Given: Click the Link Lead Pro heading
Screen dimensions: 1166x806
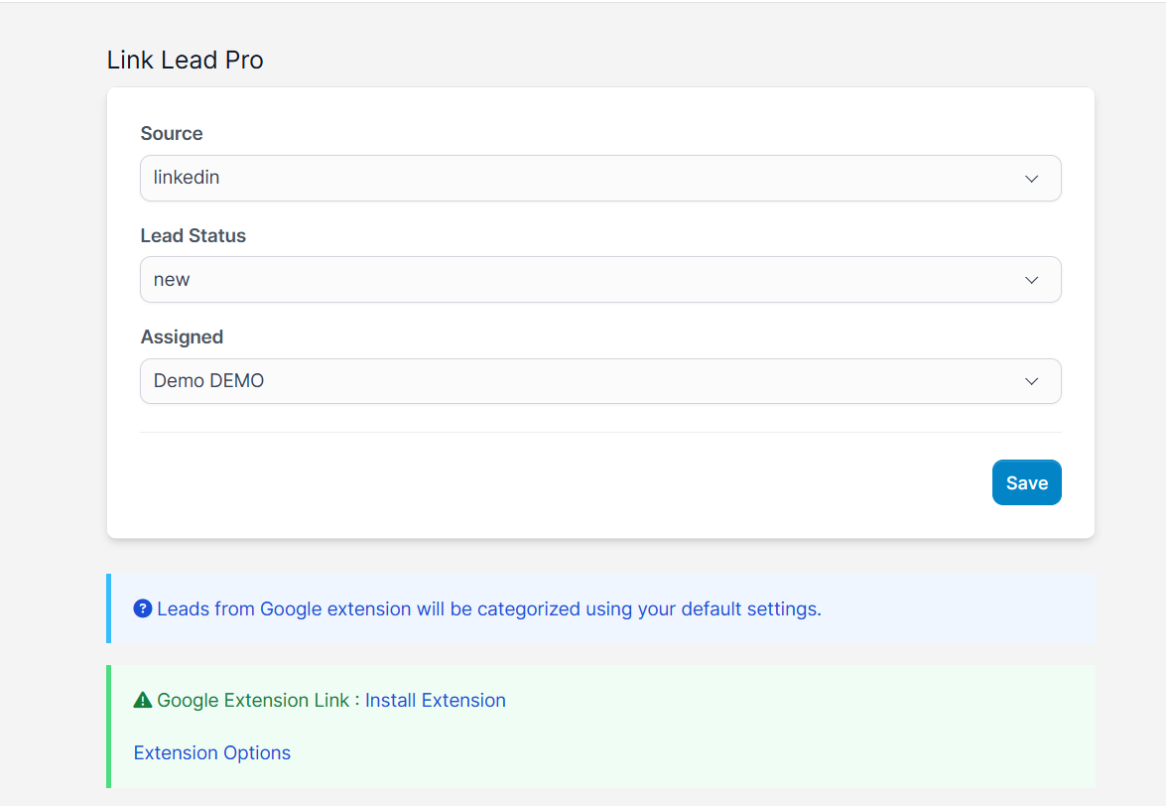Looking at the screenshot, I should pyautogui.click(x=186, y=60).
